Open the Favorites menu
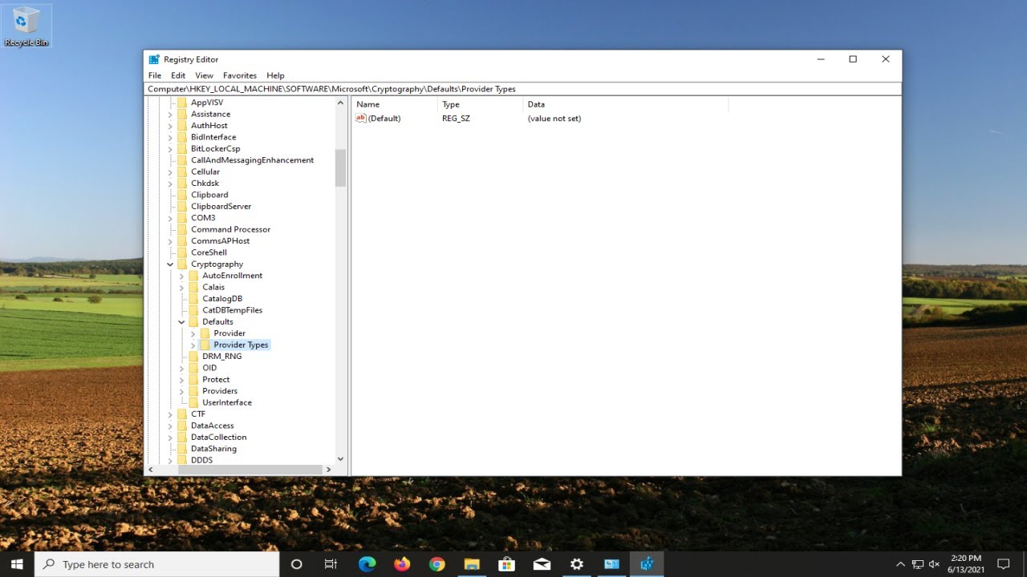 tap(240, 75)
